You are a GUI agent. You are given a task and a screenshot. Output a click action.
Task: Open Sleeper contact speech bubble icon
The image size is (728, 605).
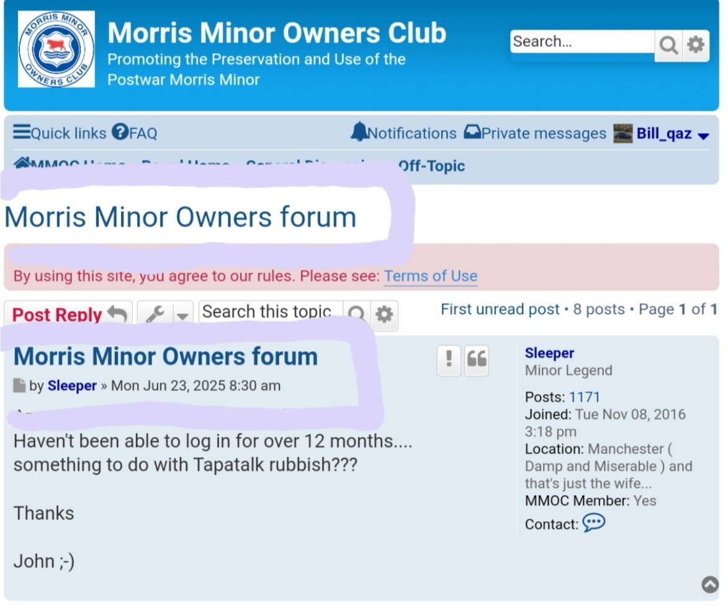coord(594,523)
